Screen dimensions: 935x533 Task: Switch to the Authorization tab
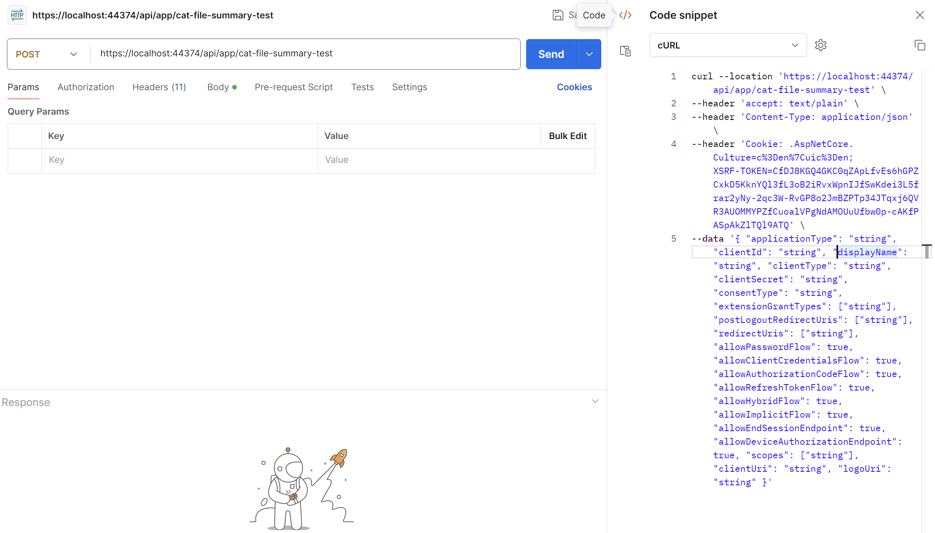(86, 87)
